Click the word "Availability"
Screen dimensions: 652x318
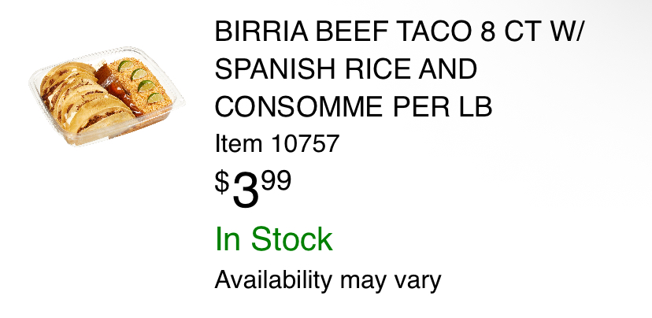point(274,279)
